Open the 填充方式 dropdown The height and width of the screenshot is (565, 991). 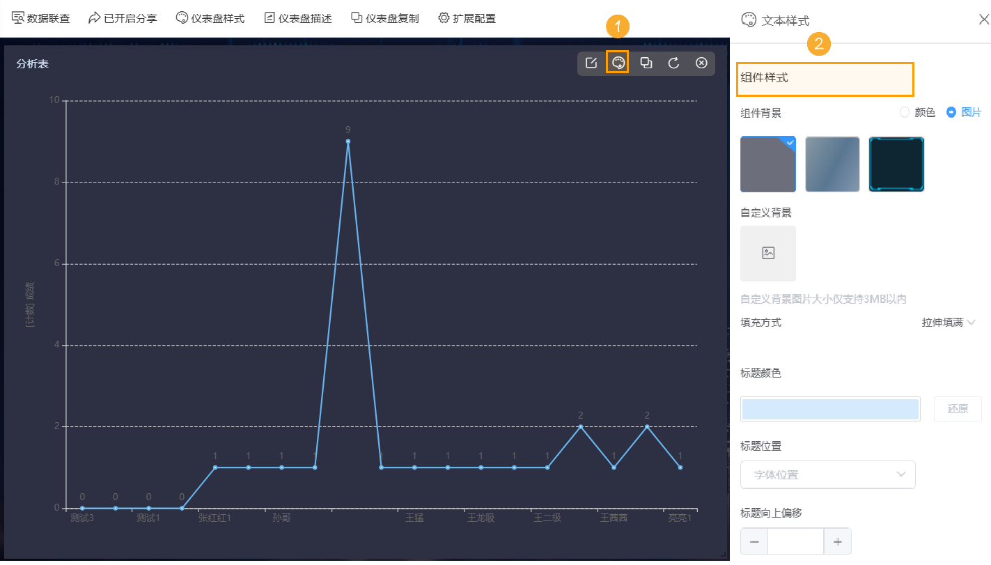click(x=949, y=322)
